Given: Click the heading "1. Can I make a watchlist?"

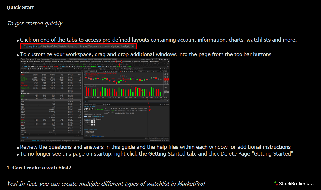Looking at the screenshot, I should (x=39, y=168).
